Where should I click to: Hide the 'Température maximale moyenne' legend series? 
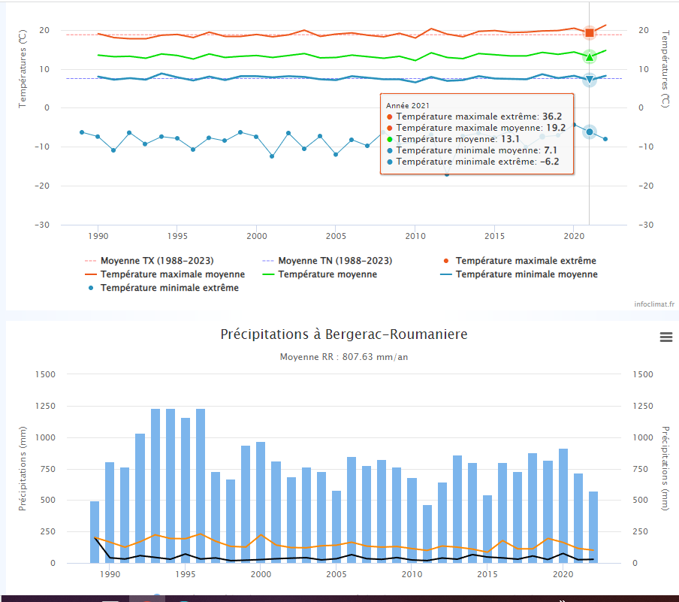(165, 274)
